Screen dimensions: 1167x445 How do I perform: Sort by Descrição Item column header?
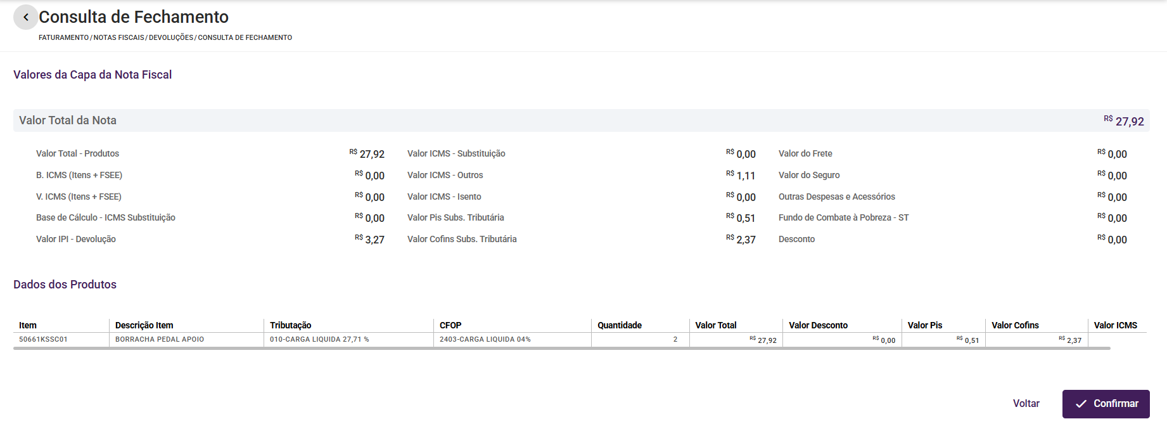click(x=144, y=325)
